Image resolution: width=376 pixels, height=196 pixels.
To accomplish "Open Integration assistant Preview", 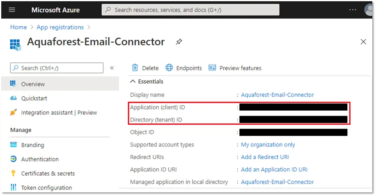I will pos(59,112).
